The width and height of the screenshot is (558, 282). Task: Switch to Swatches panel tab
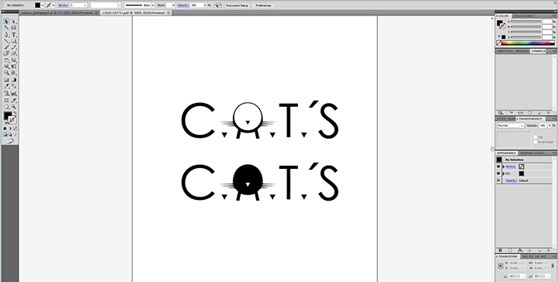(x=504, y=51)
